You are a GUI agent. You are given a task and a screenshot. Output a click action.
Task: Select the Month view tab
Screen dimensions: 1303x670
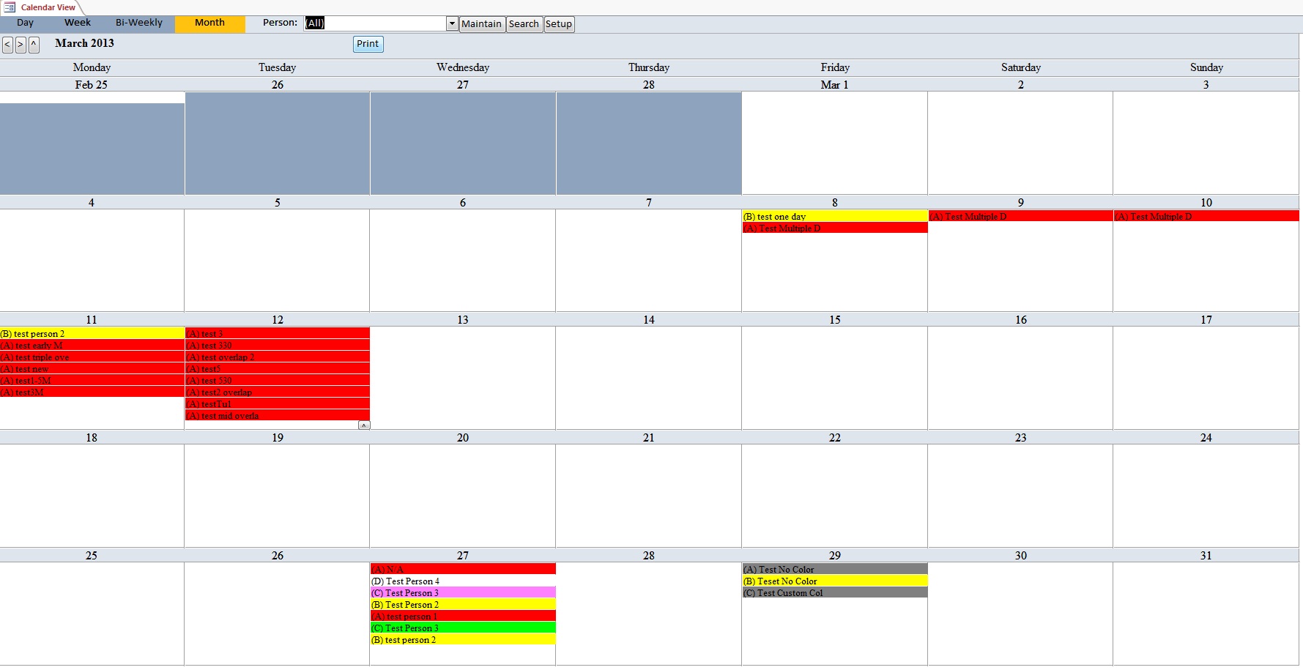[x=209, y=23]
